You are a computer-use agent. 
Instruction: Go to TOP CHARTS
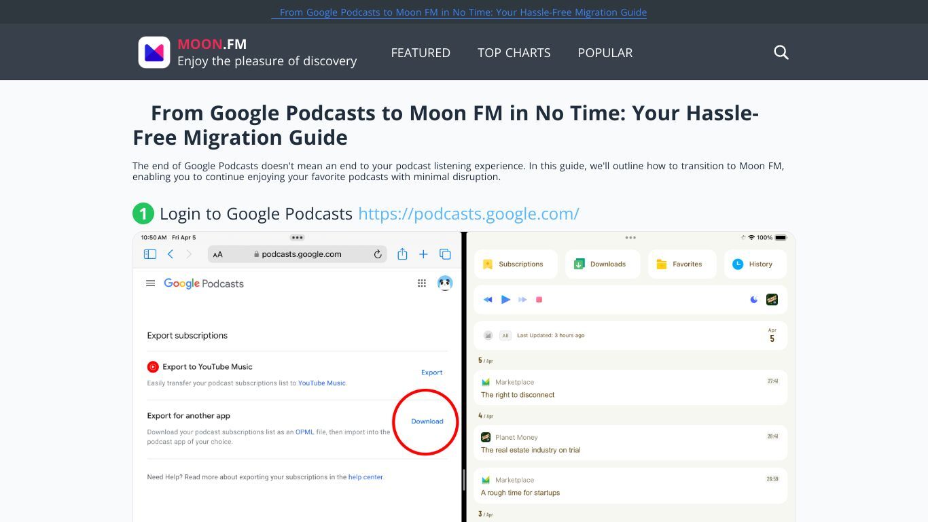[514, 52]
